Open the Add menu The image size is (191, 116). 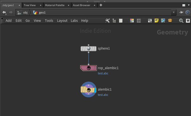pos(9,21)
